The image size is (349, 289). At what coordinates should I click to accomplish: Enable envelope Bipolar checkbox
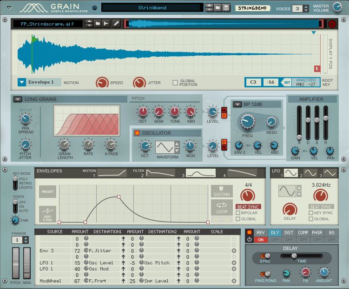[x=238, y=213]
